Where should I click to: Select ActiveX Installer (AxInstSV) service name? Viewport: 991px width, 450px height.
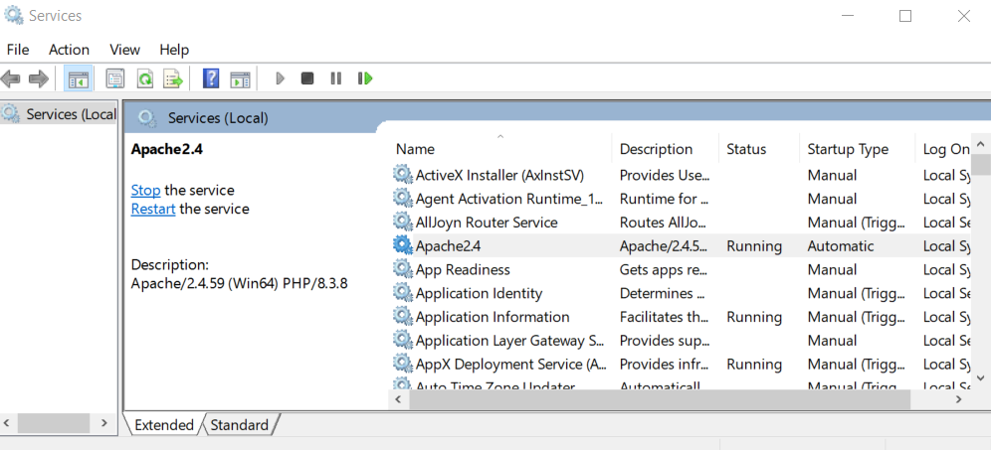point(499,175)
